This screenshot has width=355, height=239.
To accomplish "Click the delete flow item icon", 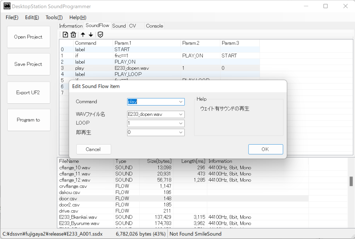I will pyautogui.click(x=73, y=35).
